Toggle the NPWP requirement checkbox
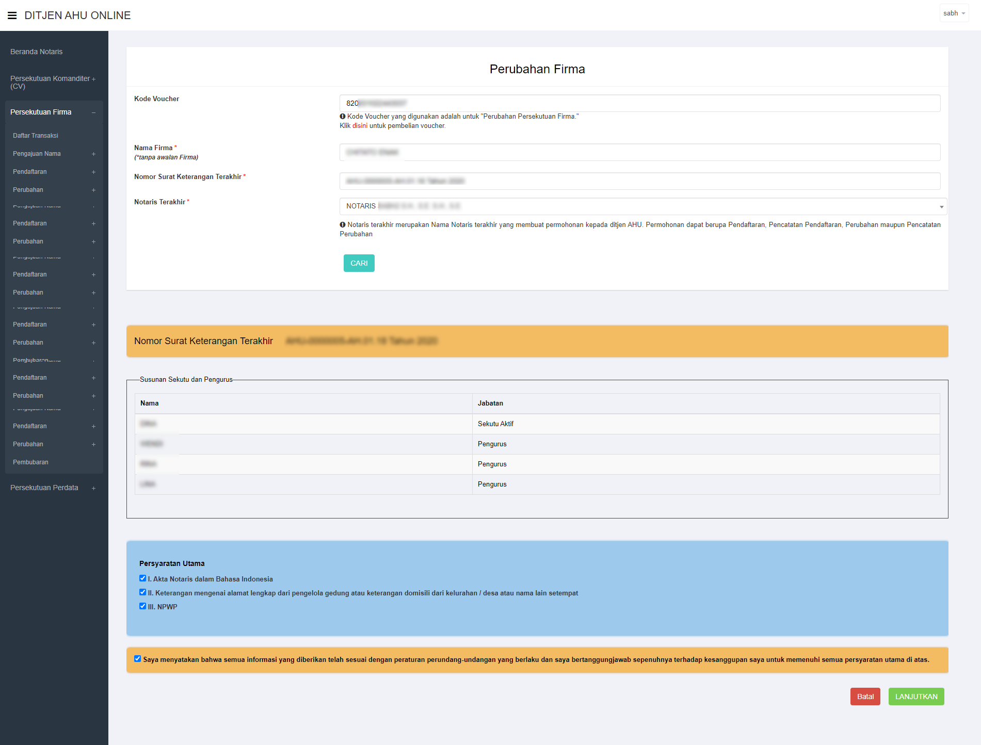This screenshot has height=745, width=981. click(x=142, y=606)
